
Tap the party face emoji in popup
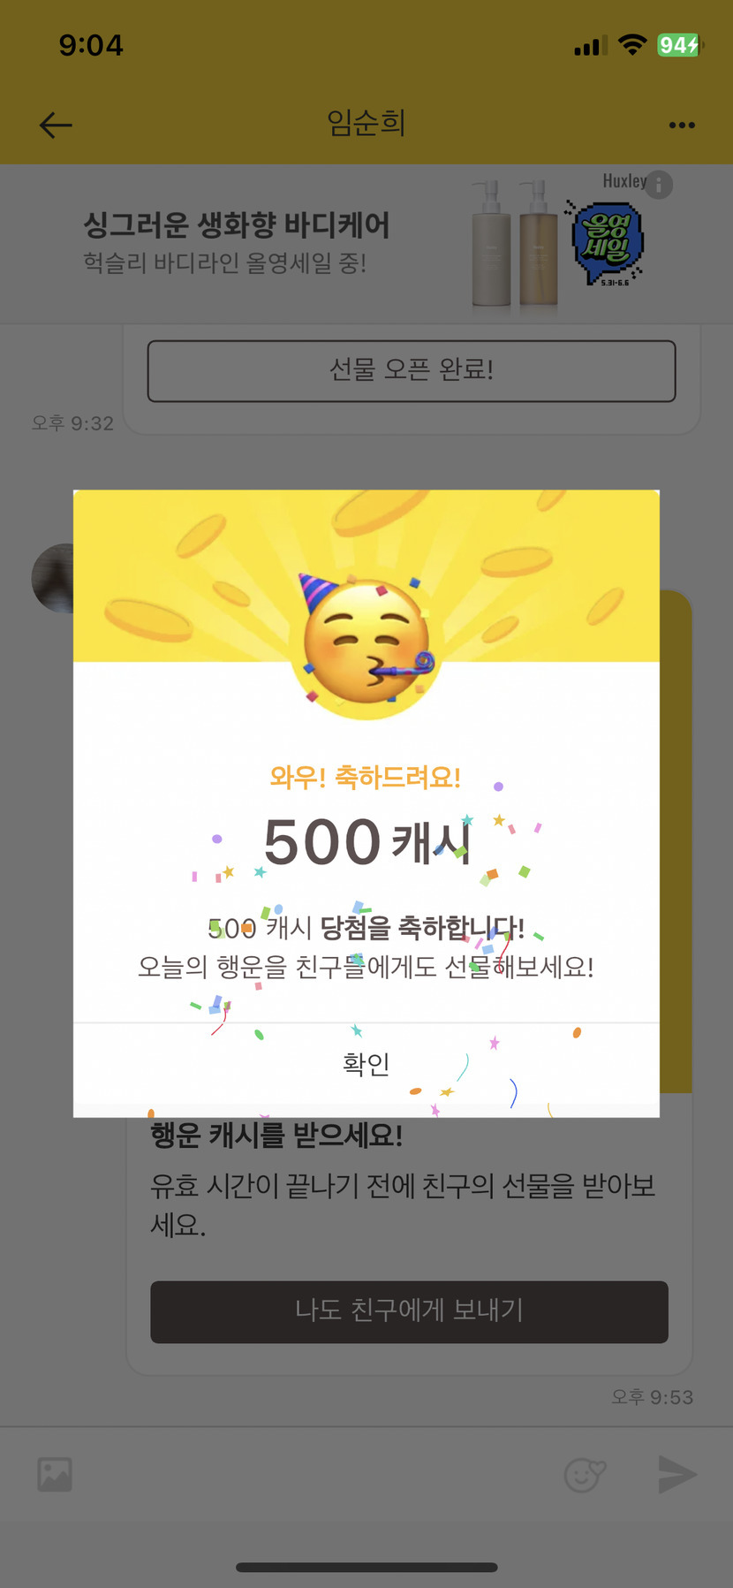(366, 641)
